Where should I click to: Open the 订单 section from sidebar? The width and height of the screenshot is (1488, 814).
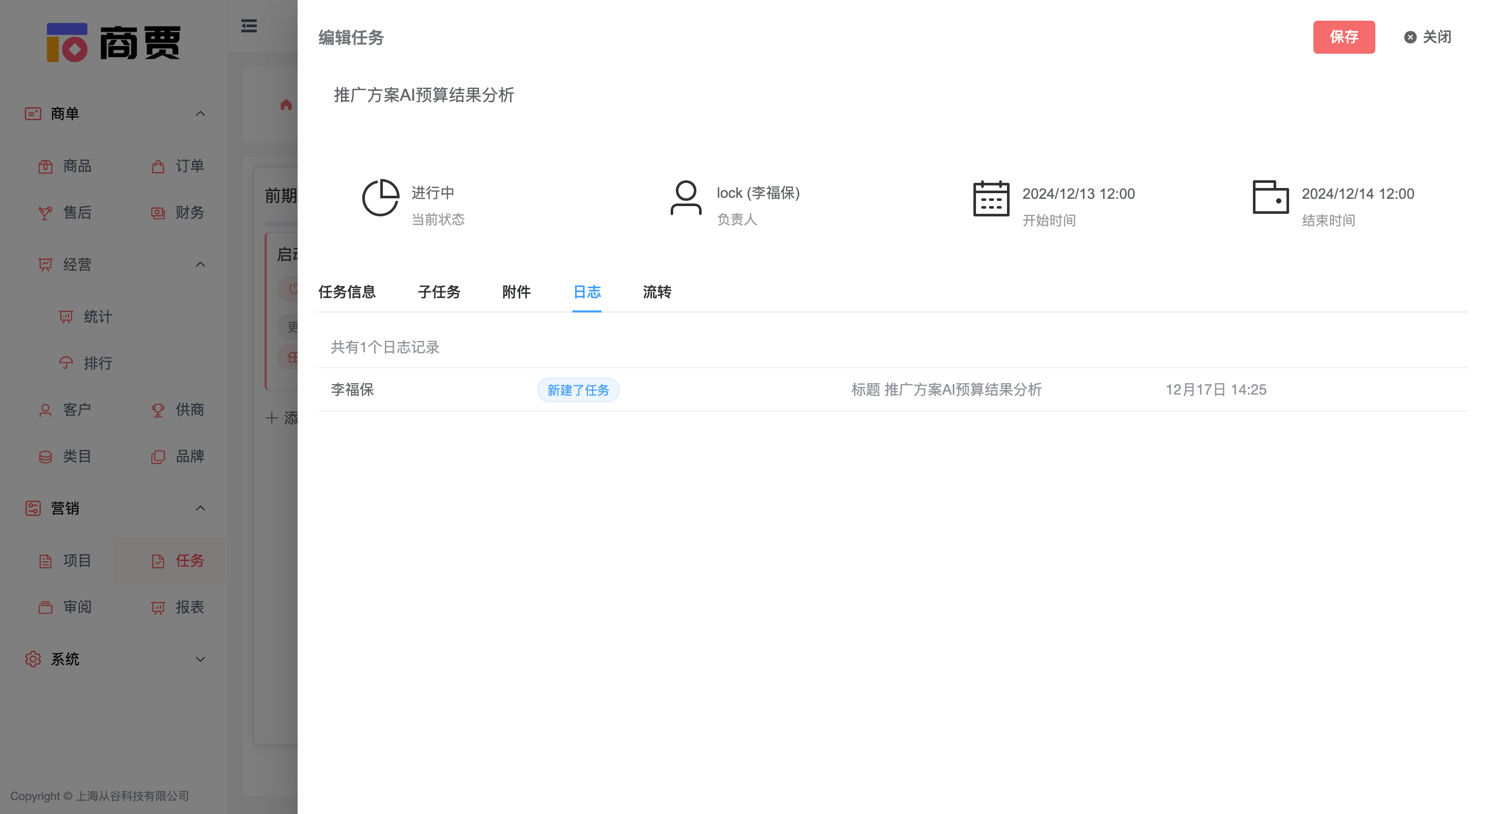click(x=158, y=166)
